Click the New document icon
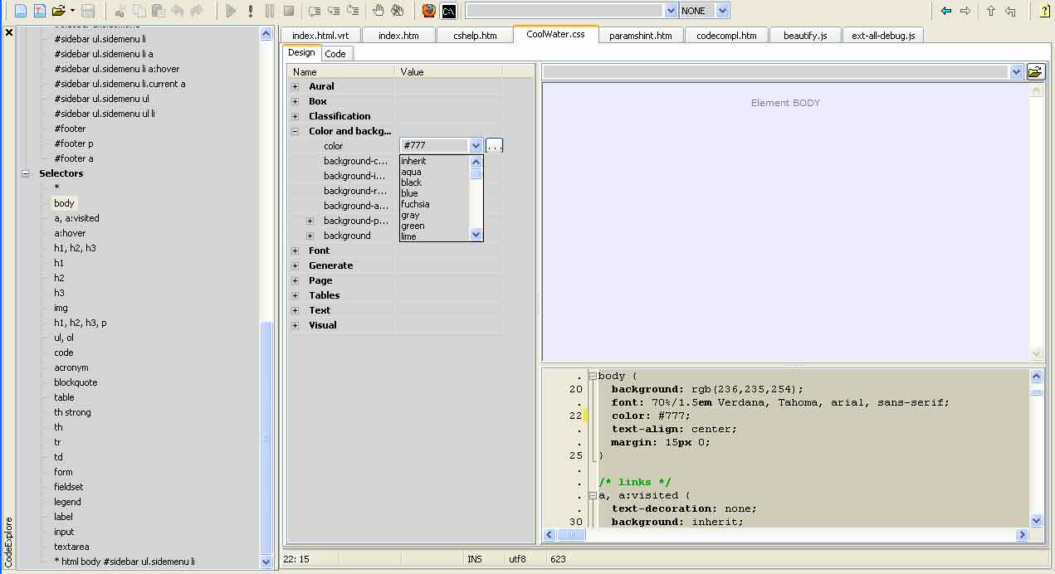The height and width of the screenshot is (574, 1055). tap(20, 11)
